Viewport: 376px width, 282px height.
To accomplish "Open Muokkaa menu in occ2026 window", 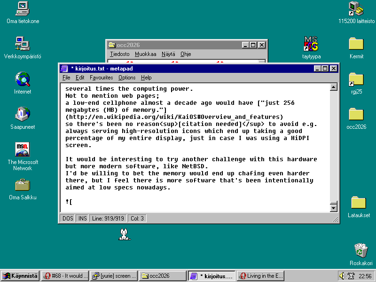I will [145, 54].
